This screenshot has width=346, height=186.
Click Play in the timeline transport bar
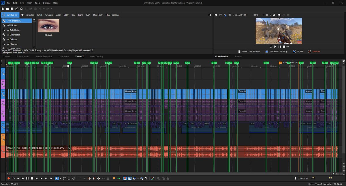[x=22, y=179]
